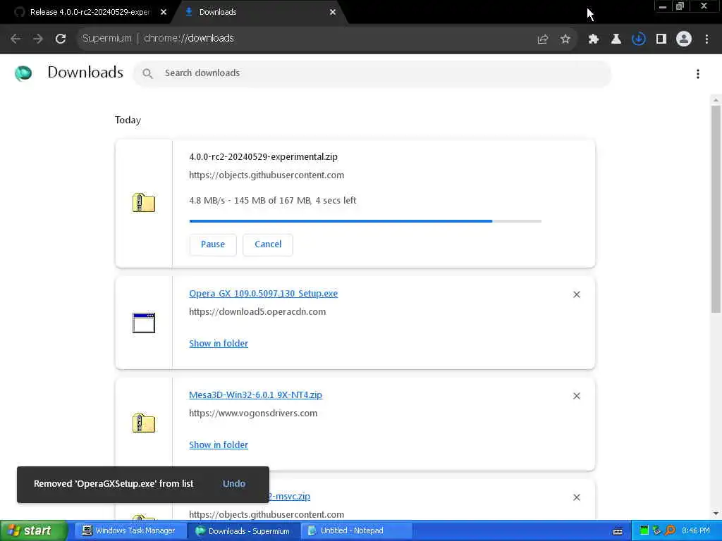The width and height of the screenshot is (722, 541).
Task: Click the 8:46 PM clock
Action: [696, 531]
